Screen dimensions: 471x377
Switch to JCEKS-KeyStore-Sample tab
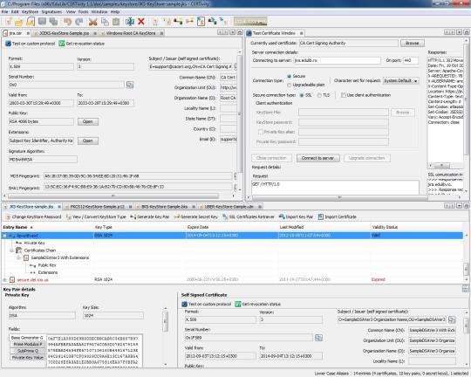pos(65,33)
